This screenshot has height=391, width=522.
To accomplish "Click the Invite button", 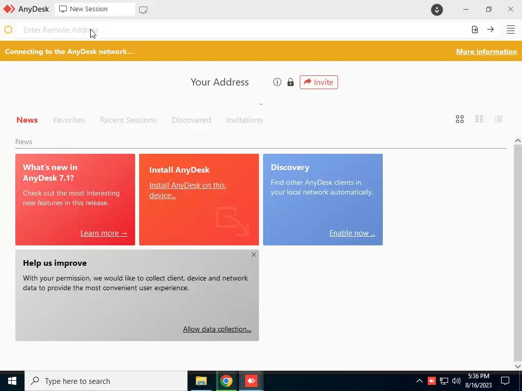I will [319, 82].
